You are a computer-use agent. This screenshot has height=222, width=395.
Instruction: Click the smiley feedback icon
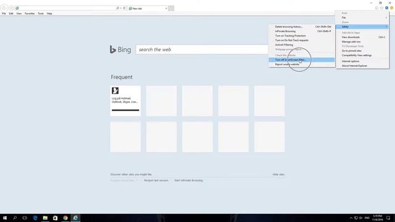[391, 8]
